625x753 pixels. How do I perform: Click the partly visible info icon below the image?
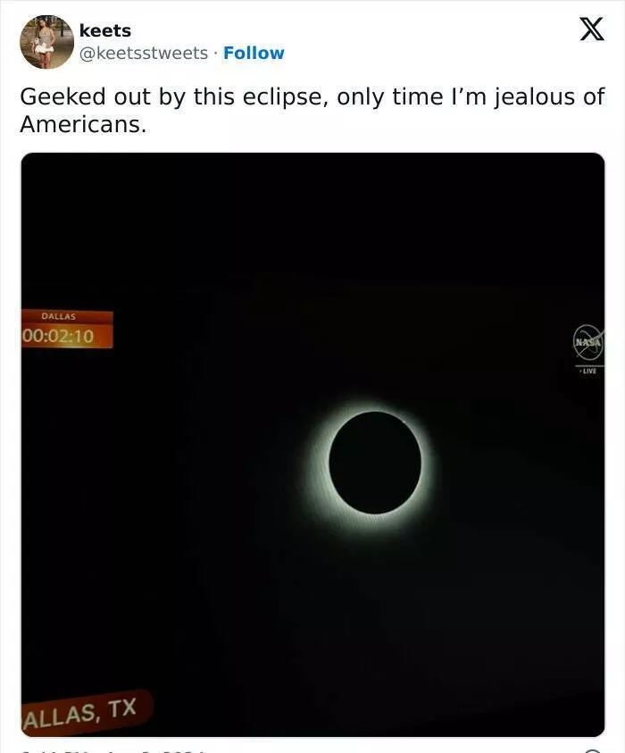[594, 750]
